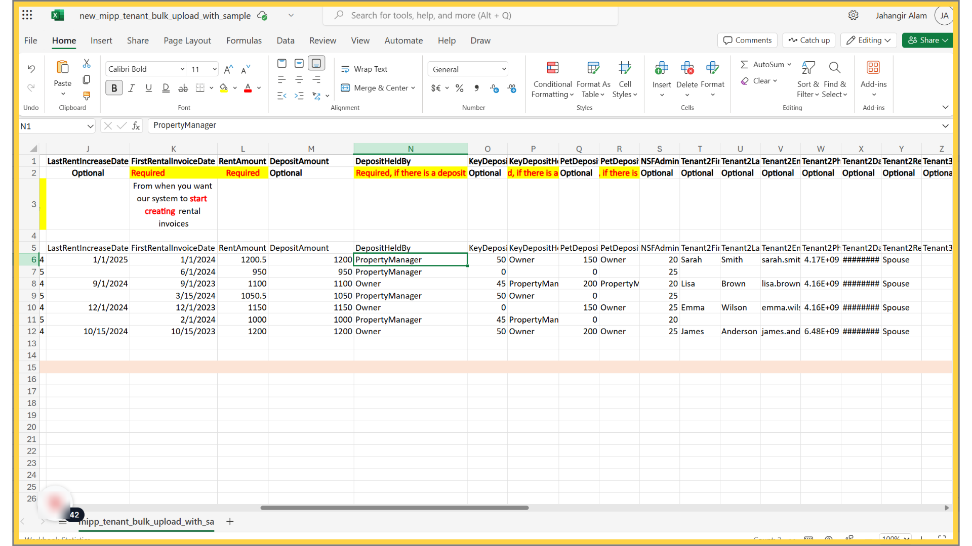Open the General number format dropdown

504,69
